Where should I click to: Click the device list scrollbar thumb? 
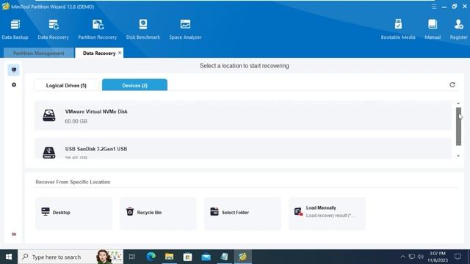tap(458, 126)
